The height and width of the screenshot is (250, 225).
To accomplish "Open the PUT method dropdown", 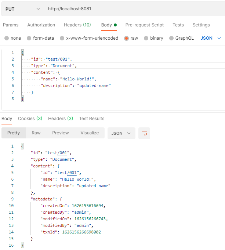I will point(23,9).
